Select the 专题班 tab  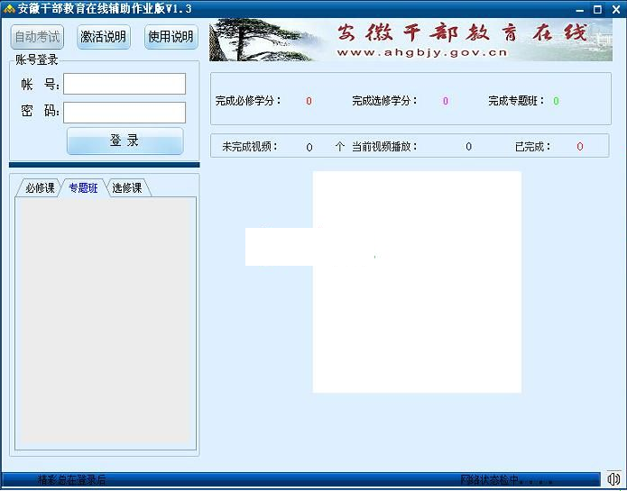point(83,188)
